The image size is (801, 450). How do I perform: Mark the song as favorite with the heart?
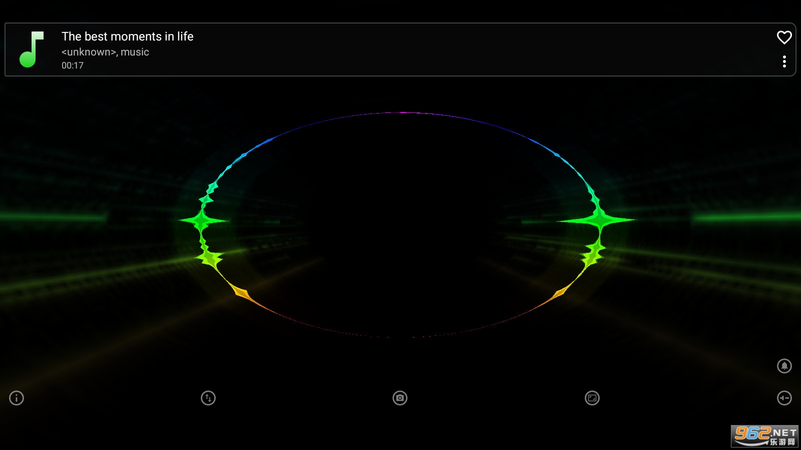(784, 37)
